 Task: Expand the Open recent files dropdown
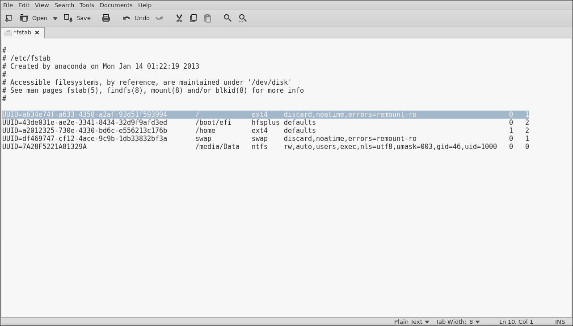[55, 18]
